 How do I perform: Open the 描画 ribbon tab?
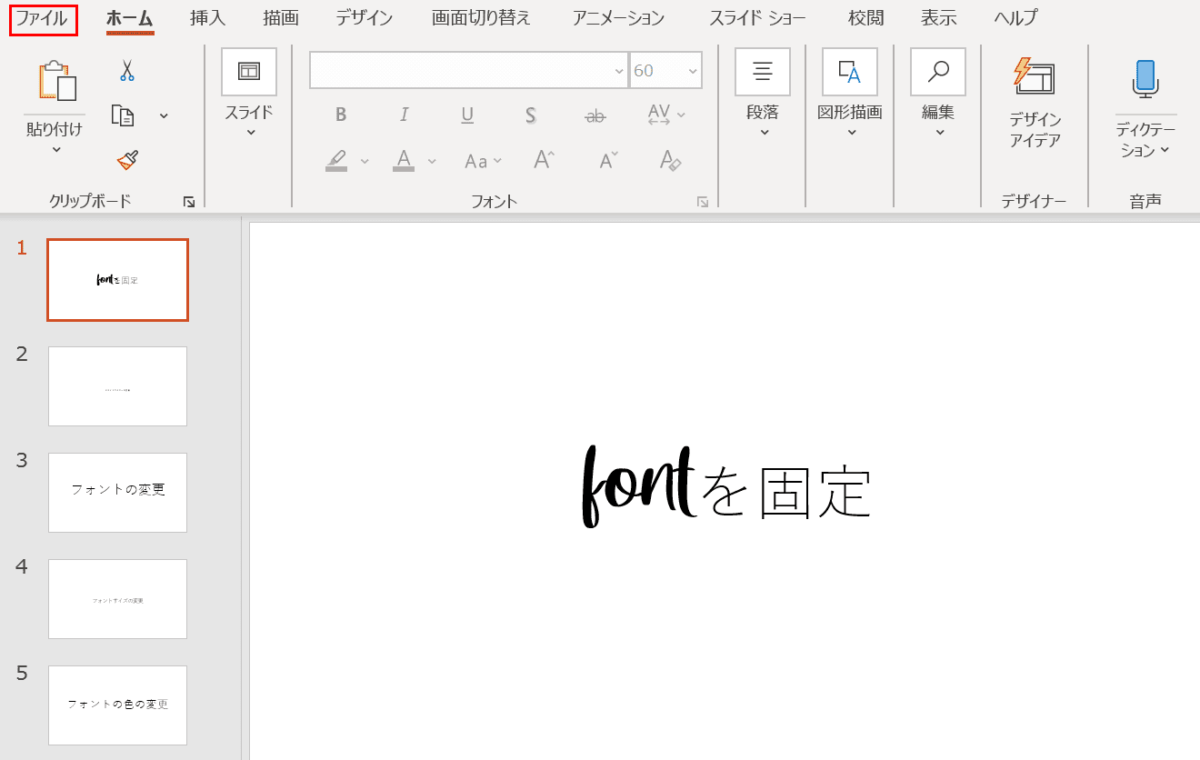point(281,18)
